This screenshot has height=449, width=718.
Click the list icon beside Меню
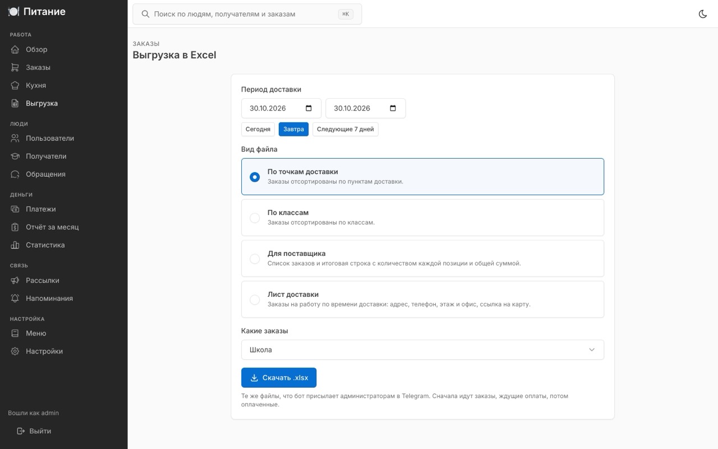(15, 333)
